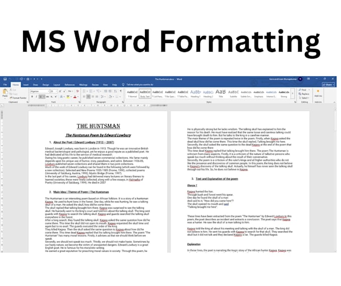Toggle Underline formatting
The width and height of the screenshot is (341, 286).
coord(41,97)
